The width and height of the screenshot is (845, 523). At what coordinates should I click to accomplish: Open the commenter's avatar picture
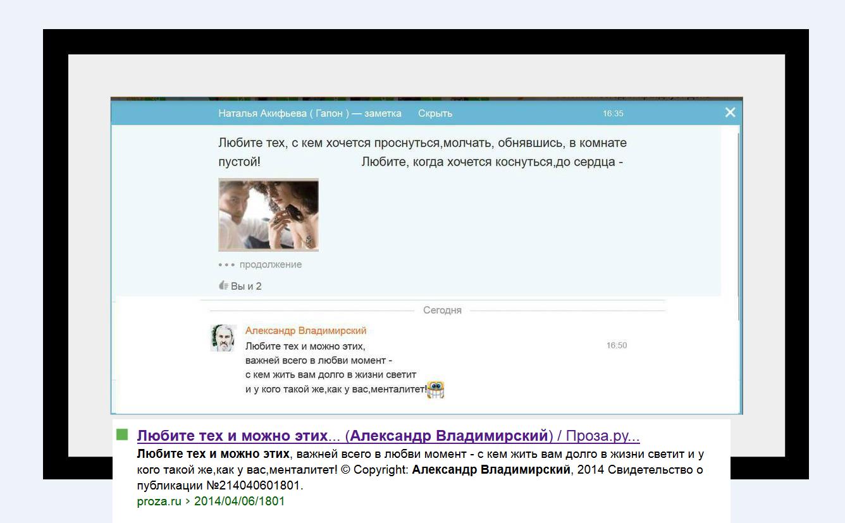coord(223,338)
